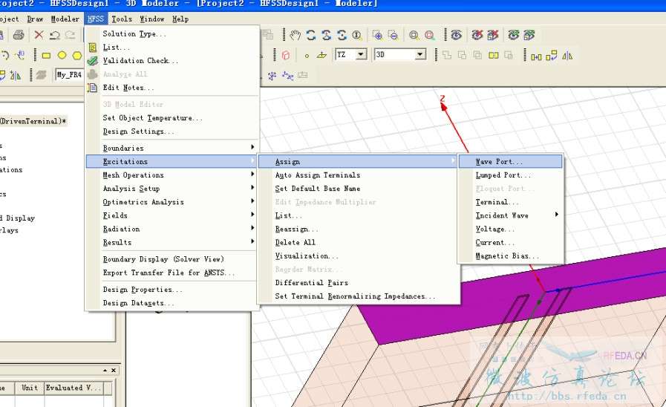
Task: Click the eye visibility toolbar icon
Action: coord(456,35)
